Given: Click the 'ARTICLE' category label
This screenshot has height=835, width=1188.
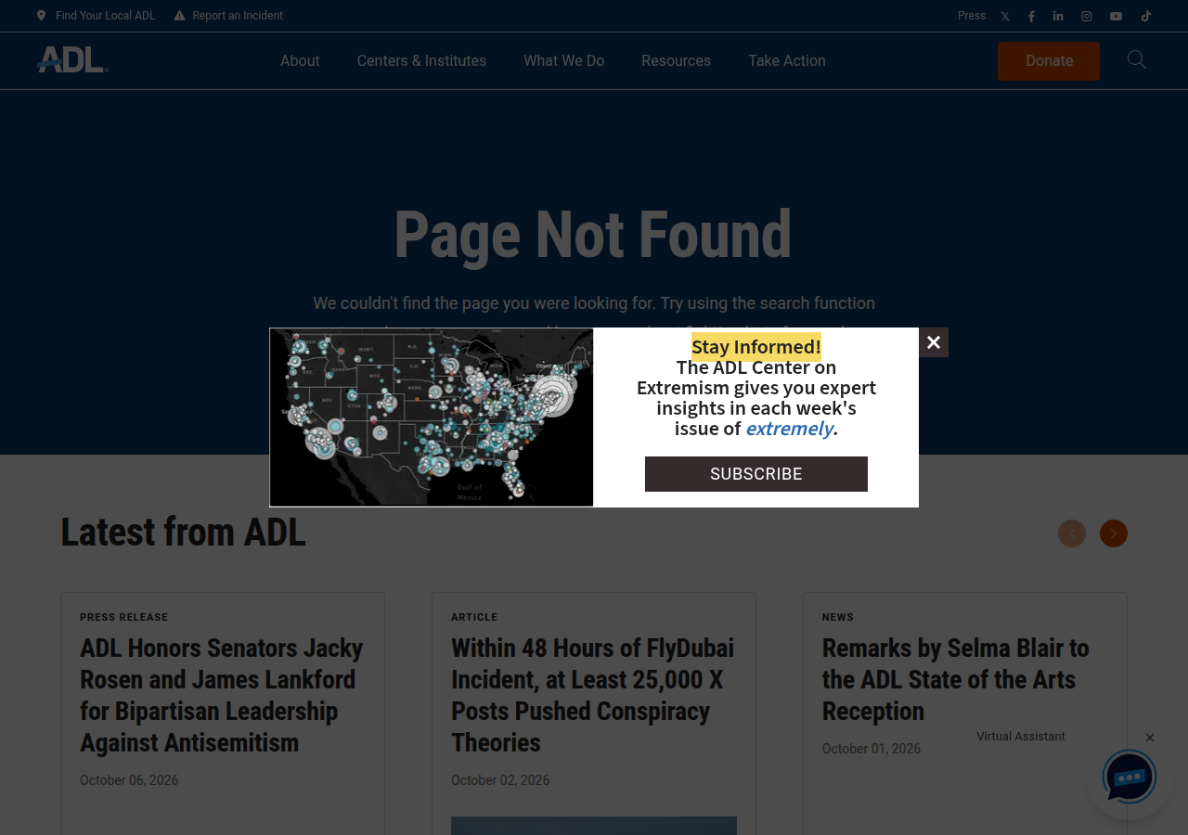Looking at the screenshot, I should (474, 617).
